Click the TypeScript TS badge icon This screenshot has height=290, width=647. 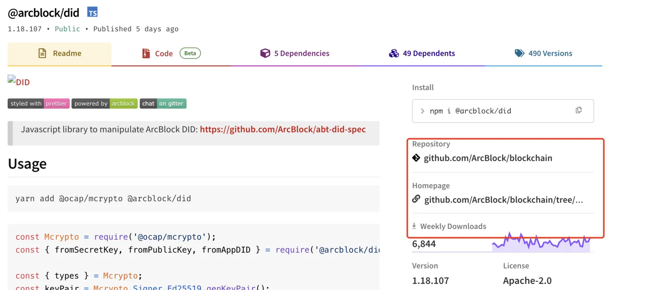[92, 13]
